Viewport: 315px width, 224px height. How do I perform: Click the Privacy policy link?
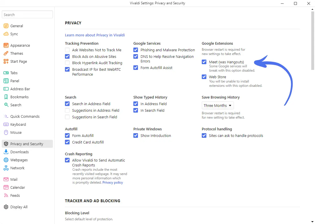113,182
